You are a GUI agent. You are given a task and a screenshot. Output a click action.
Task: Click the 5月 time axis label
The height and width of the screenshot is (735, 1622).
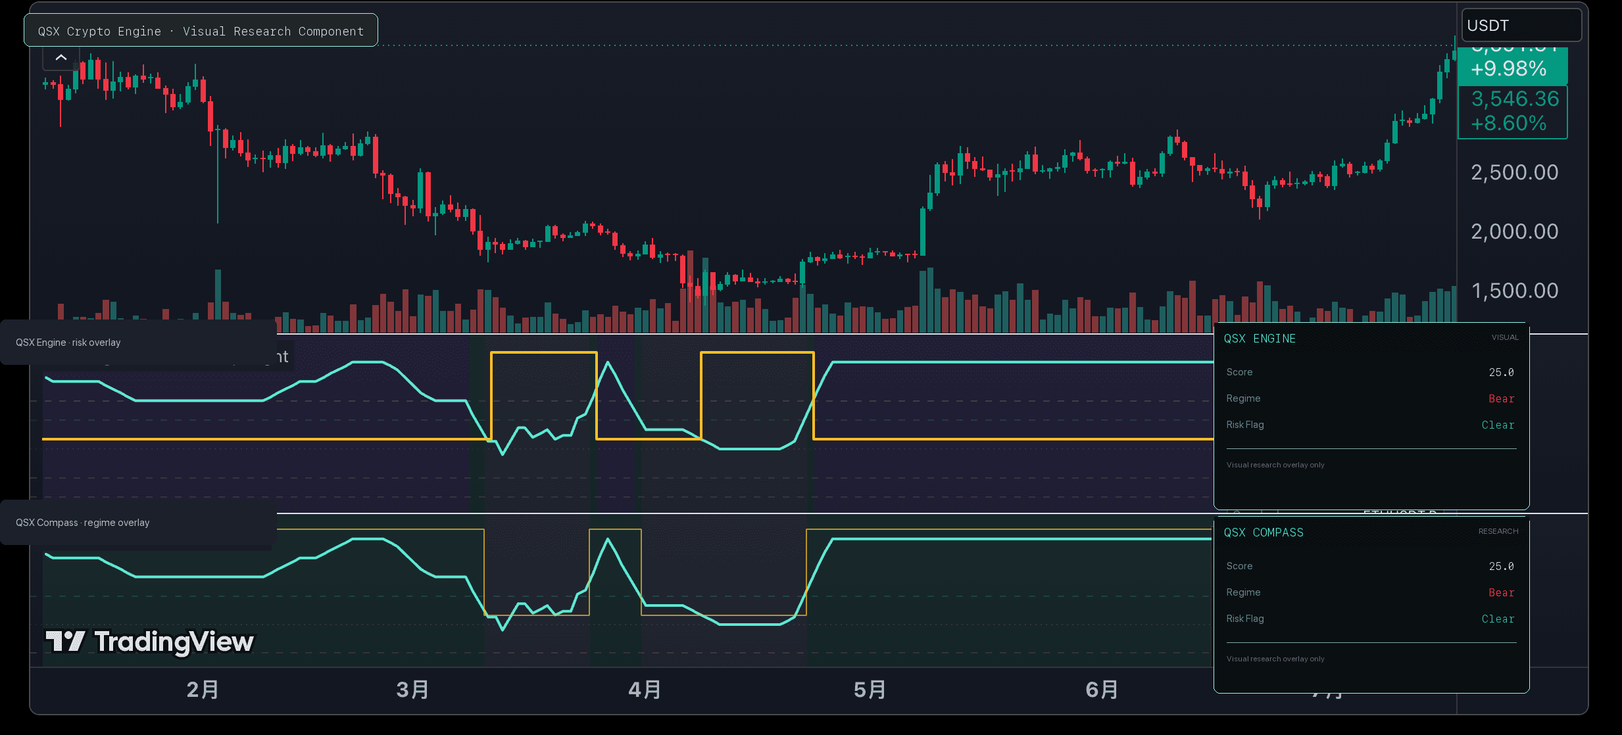click(x=870, y=690)
